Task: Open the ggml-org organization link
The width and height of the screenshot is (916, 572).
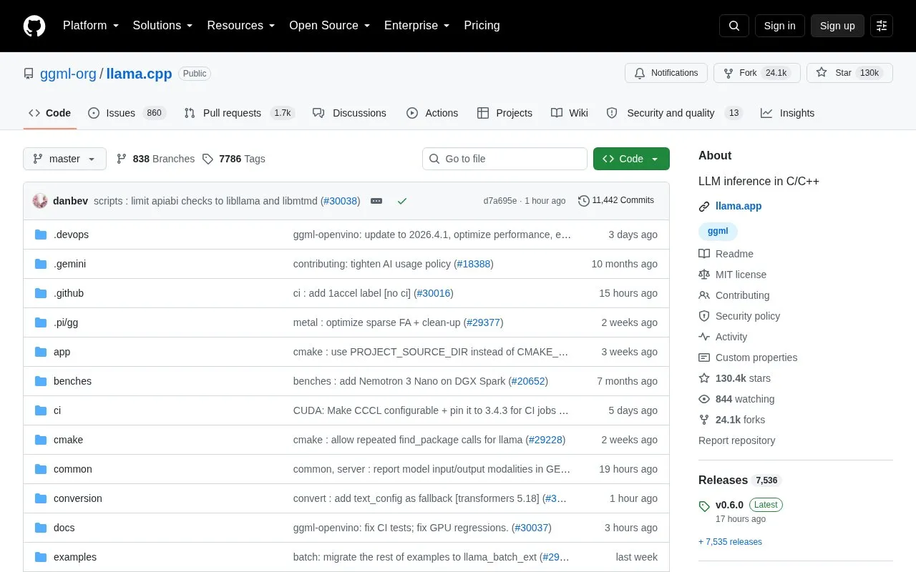Action: 68,74
